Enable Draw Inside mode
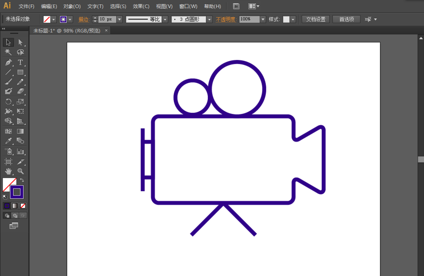Screen dimensions: 424x276 click(23, 216)
